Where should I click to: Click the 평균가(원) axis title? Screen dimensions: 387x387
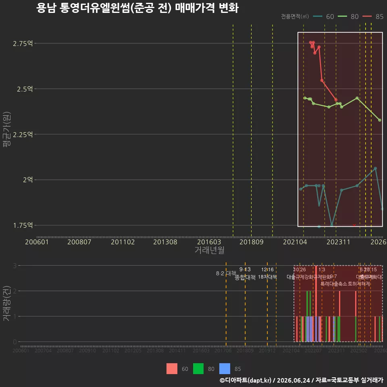tap(7, 129)
